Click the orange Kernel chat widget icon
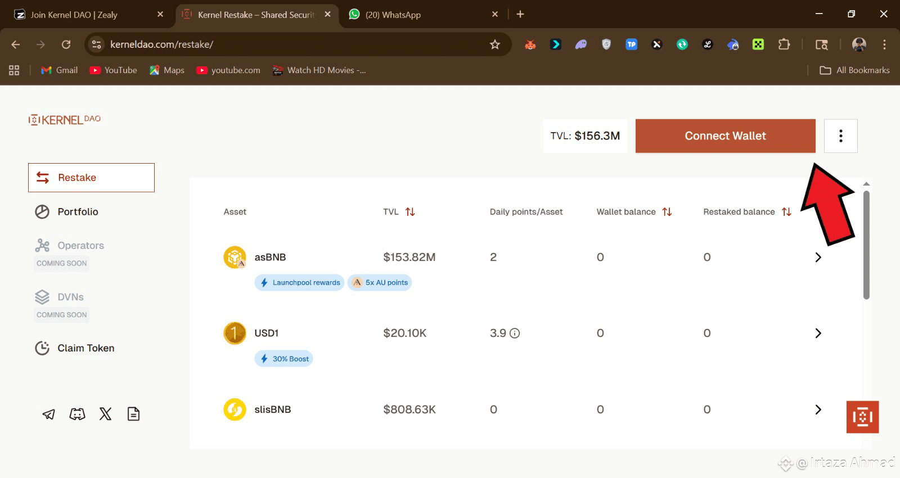Viewport: 900px width, 478px height. [862, 417]
